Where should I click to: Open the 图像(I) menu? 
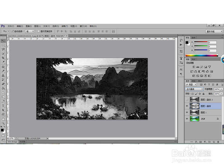coord(29,26)
